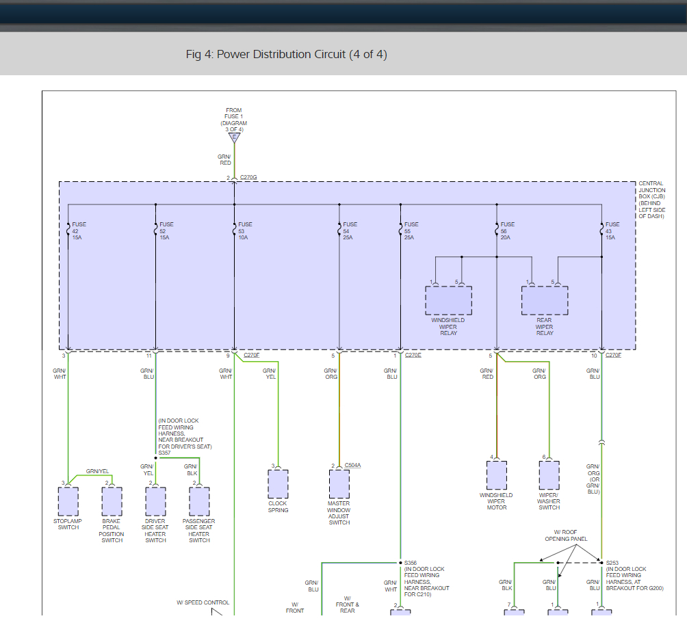Select the Windshield Wiper Relay box

(x=448, y=300)
